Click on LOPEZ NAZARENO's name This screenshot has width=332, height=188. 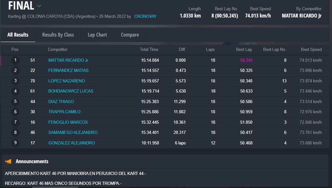(x=66, y=81)
